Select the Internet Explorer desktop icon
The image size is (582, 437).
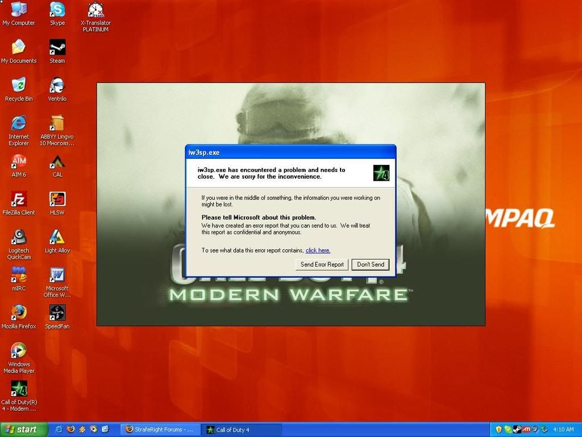(x=19, y=130)
